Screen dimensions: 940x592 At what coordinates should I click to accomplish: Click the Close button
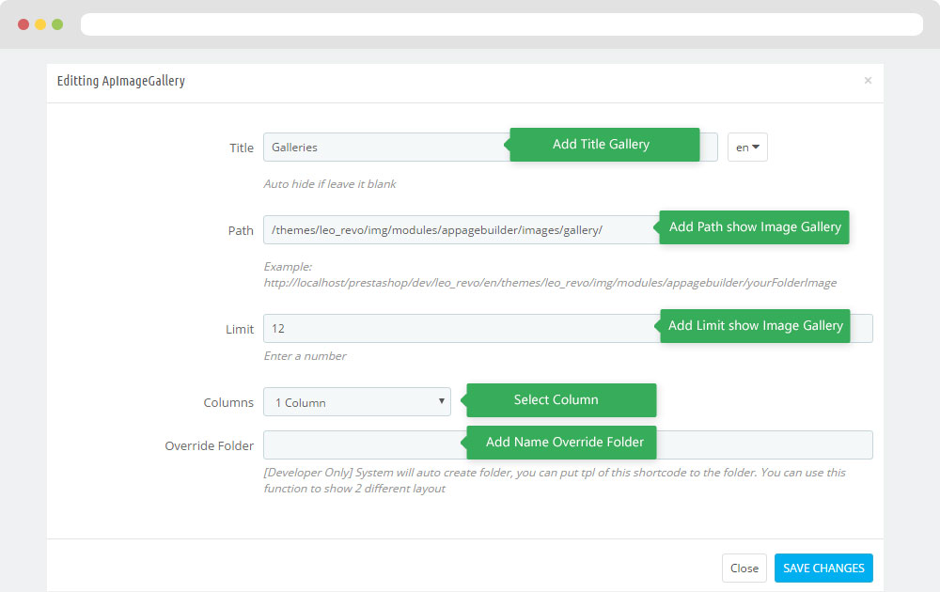[x=744, y=568]
